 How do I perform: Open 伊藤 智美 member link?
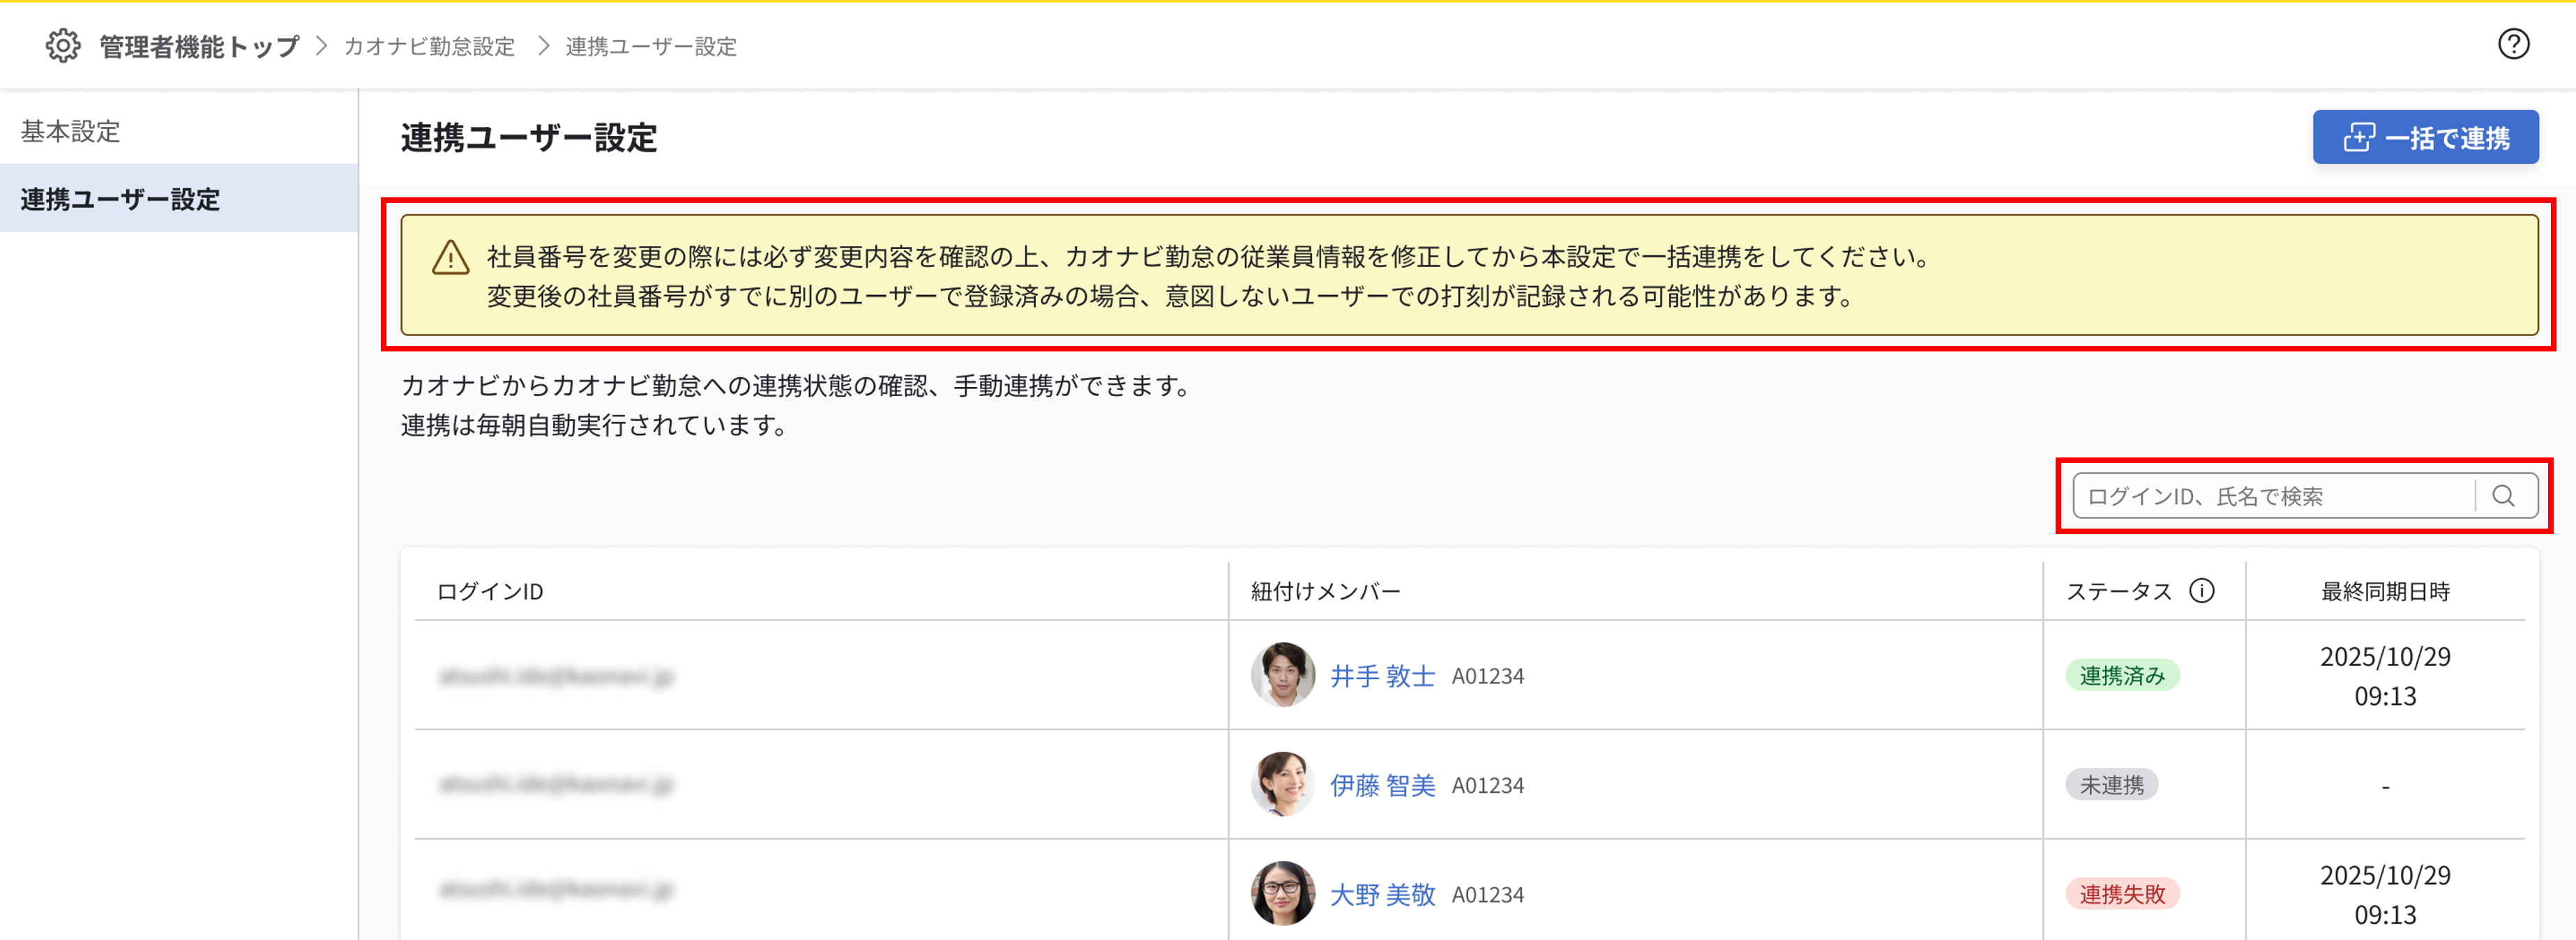click(x=1382, y=785)
